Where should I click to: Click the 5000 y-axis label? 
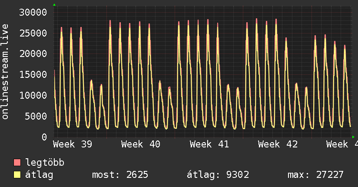coord(36,116)
